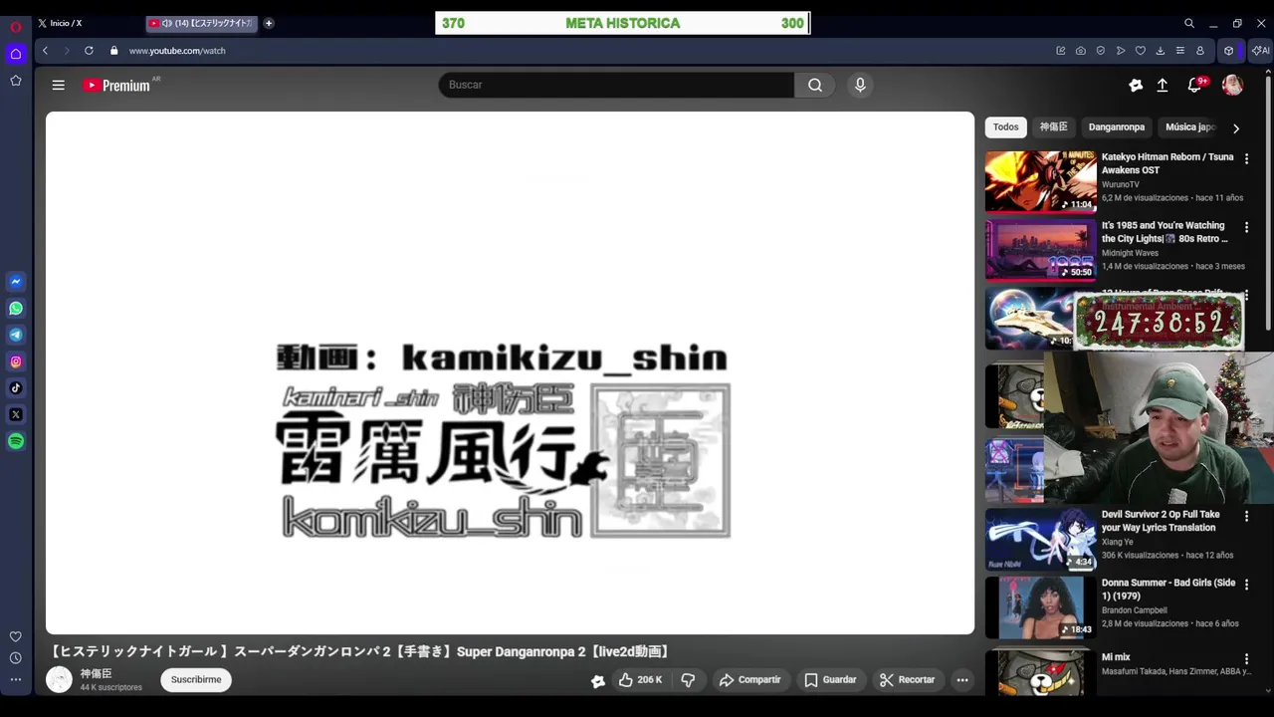Image resolution: width=1274 pixels, height=717 pixels.
Task: Open Opera Easy Setup sliders icon
Action: click(x=1180, y=51)
